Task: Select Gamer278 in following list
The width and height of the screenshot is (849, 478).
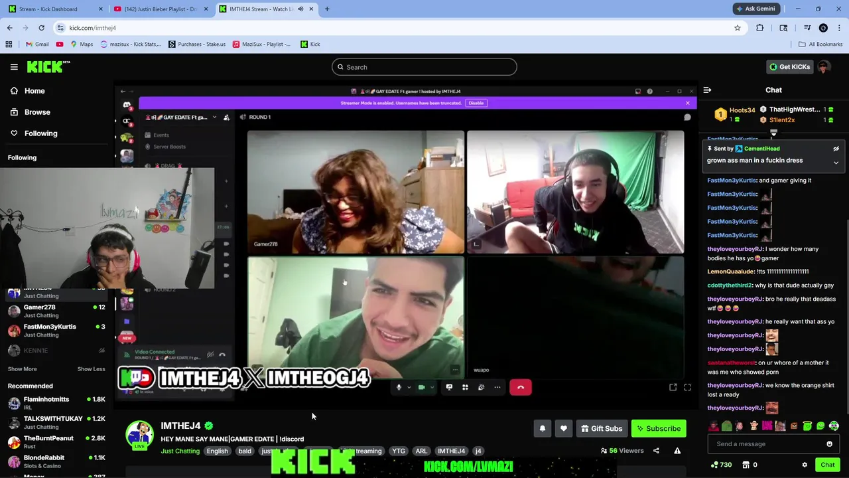Action: (x=56, y=311)
